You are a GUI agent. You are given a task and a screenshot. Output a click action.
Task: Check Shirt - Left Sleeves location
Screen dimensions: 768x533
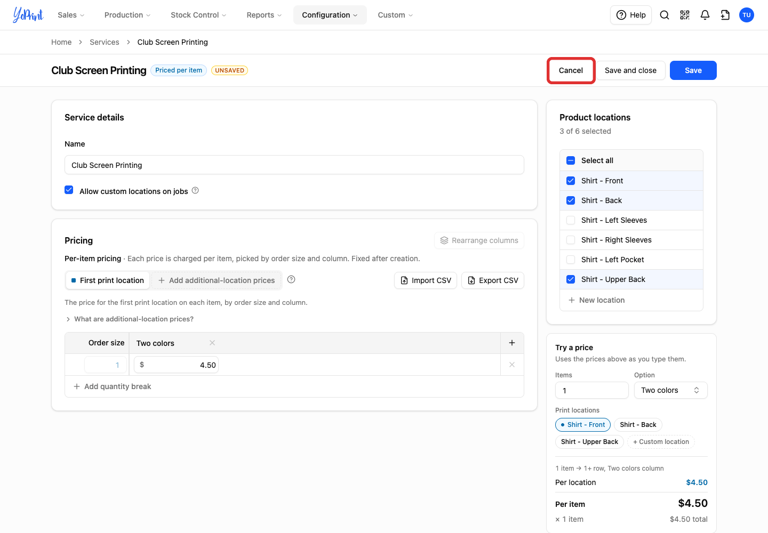[x=571, y=220]
